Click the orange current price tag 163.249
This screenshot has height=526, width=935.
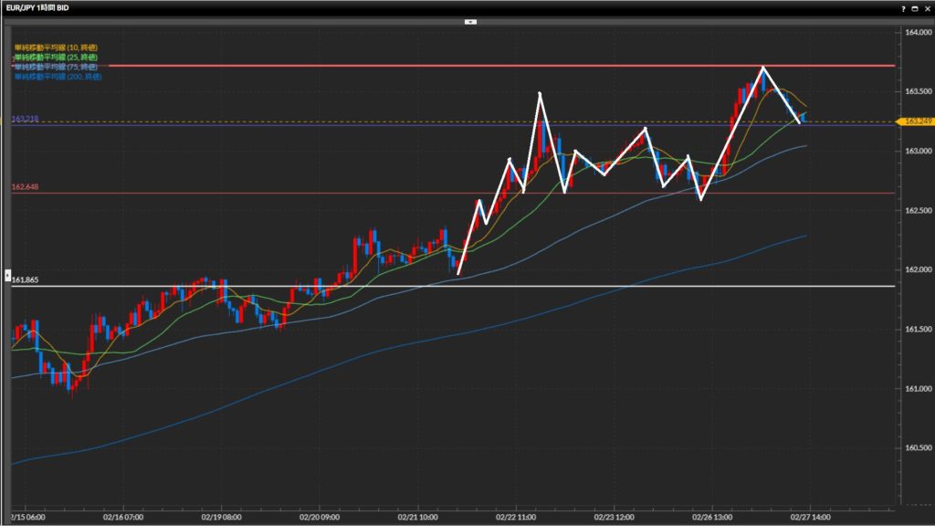point(914,121)
